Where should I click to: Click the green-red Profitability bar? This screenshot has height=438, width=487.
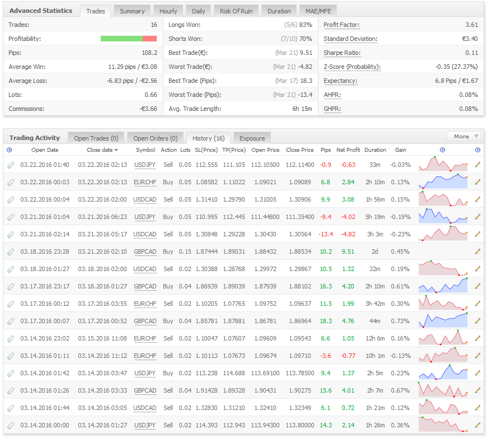coord(129,39)
